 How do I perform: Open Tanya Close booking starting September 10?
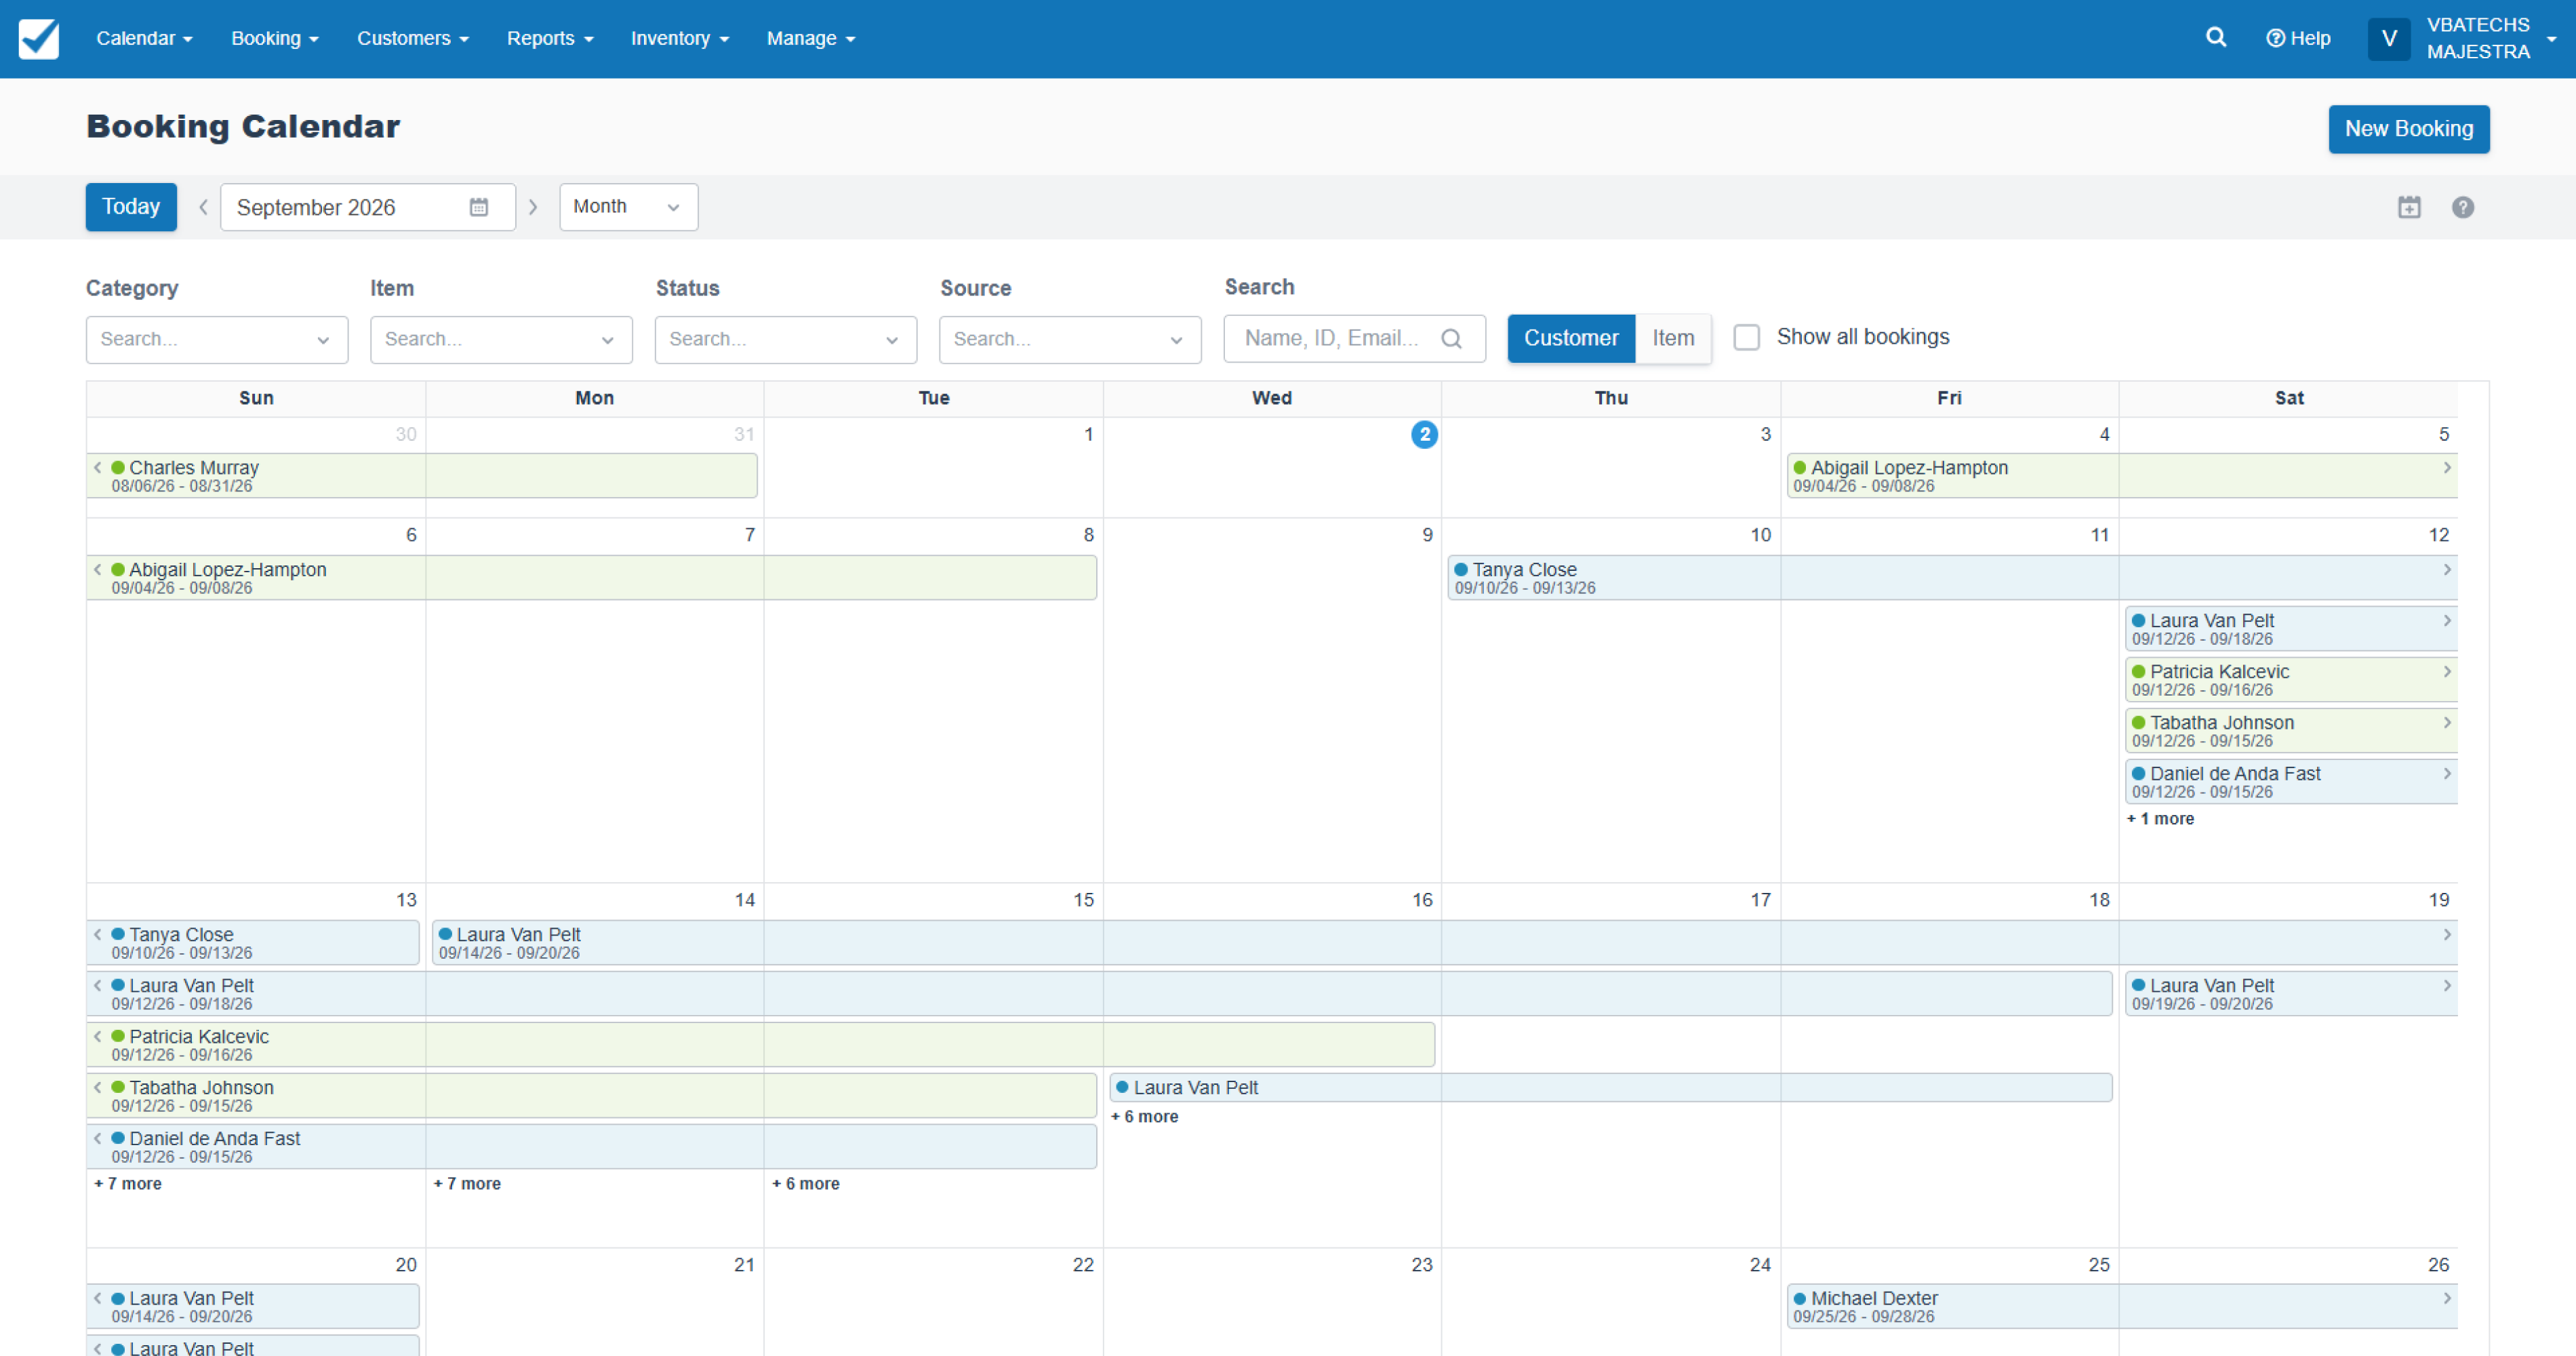coord(1952,578)
